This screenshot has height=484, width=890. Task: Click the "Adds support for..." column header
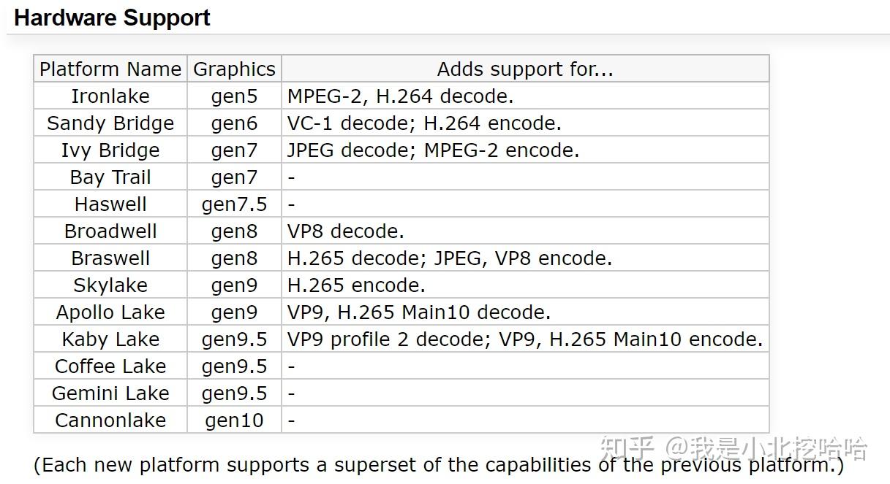point(524,69)
